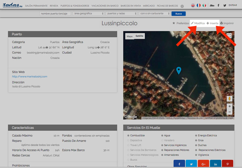Share on Google Plus button
This screenshot has width=242, height=168.
click(x=203, y=163)
